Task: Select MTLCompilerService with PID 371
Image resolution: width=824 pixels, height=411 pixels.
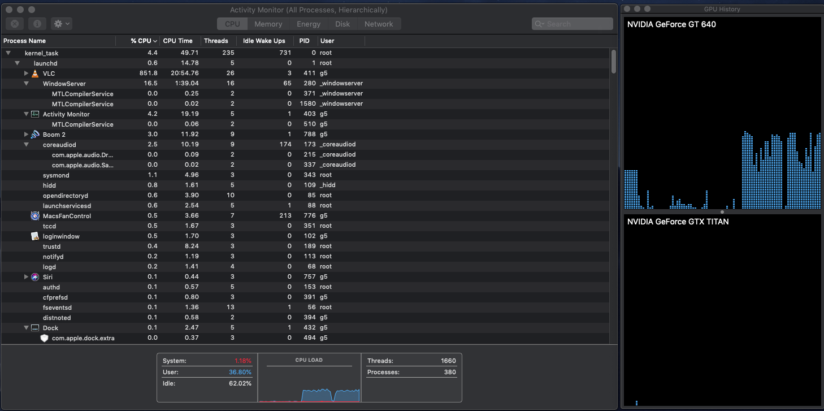Action: (x=305, y=94)
